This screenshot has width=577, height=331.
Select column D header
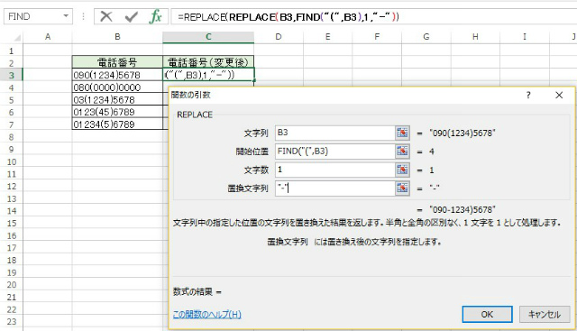point(279,37)
